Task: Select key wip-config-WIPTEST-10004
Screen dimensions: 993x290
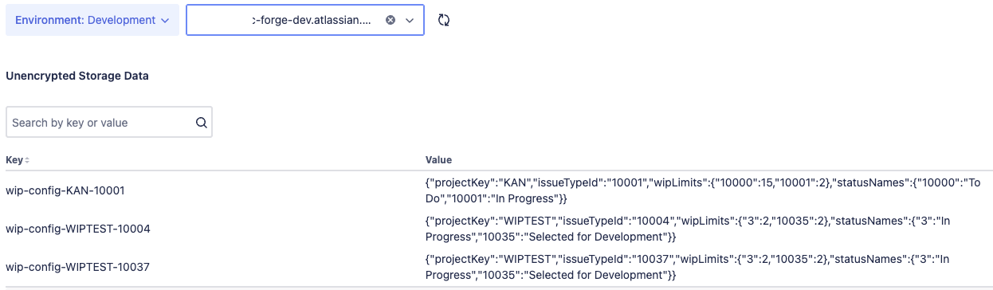Action: [x=78, y=229]
